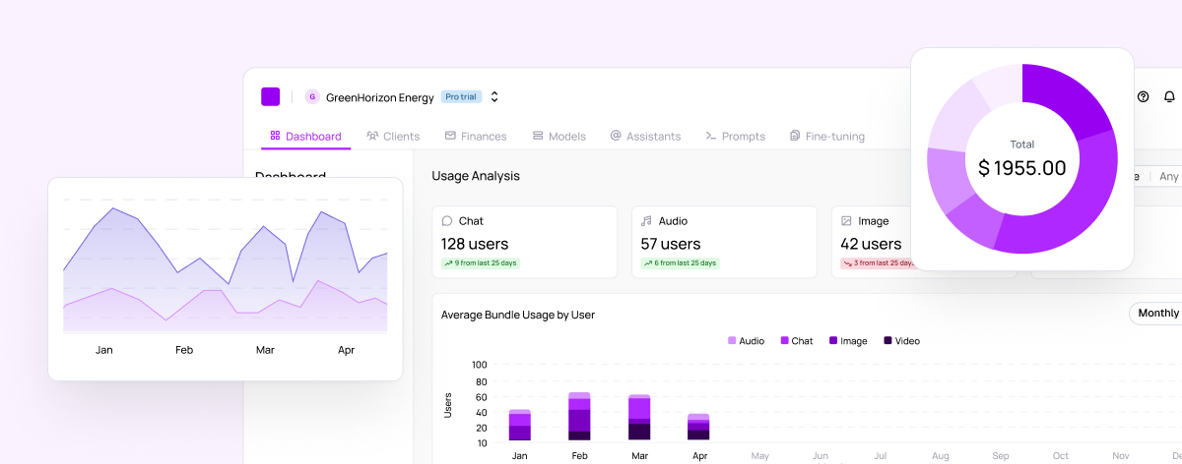Open the Audio 57 users card
1182x464 pixels.
click(x=724, y=242)
